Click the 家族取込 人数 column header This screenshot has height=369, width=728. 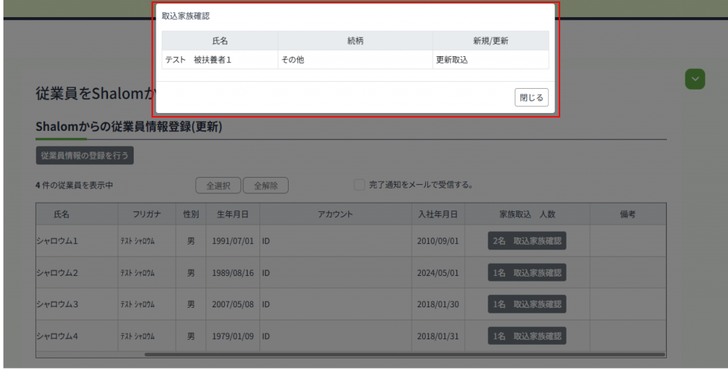[x=527, y=214]
